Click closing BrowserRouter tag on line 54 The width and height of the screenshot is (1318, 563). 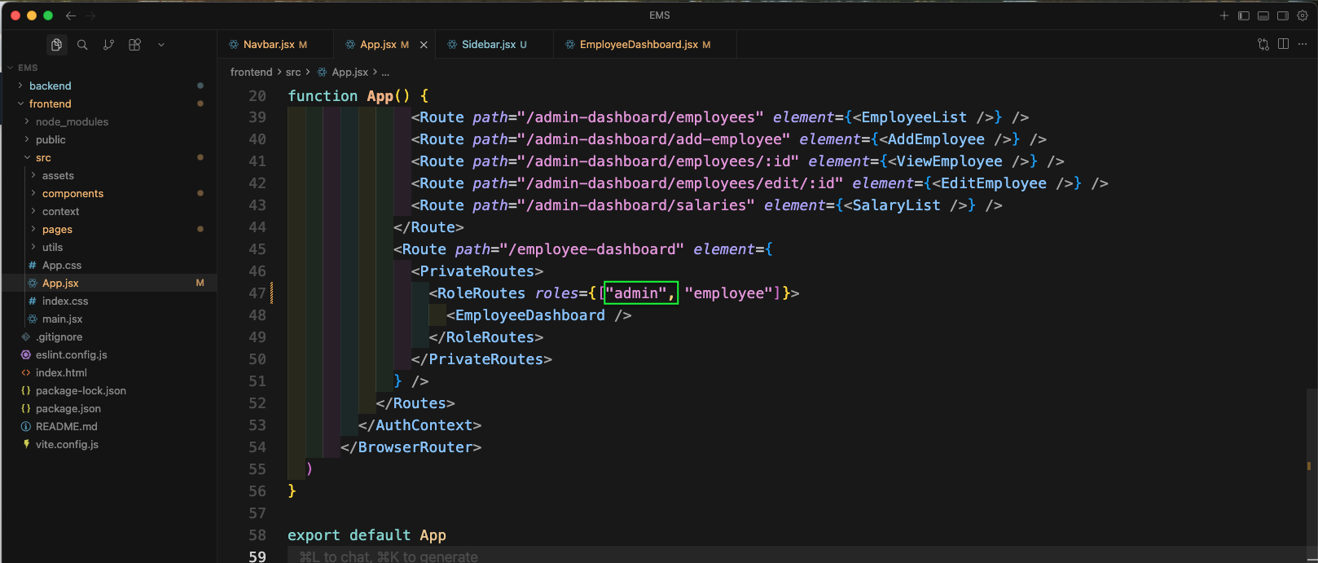(411, 447)
